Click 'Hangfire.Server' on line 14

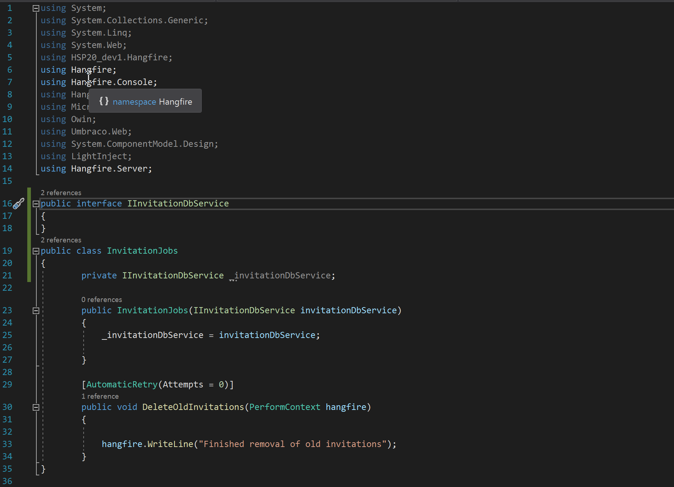pos(109,169)
